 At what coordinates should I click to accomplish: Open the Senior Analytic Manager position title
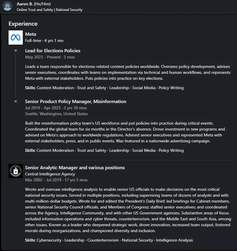(75, 168)
